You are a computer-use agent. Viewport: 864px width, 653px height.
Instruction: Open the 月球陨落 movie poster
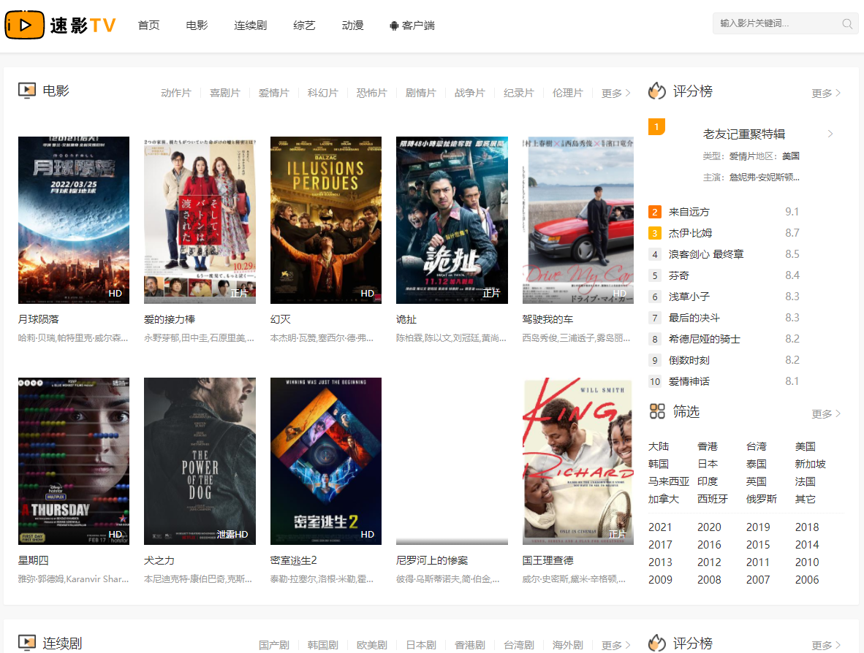tap(74, 221)
